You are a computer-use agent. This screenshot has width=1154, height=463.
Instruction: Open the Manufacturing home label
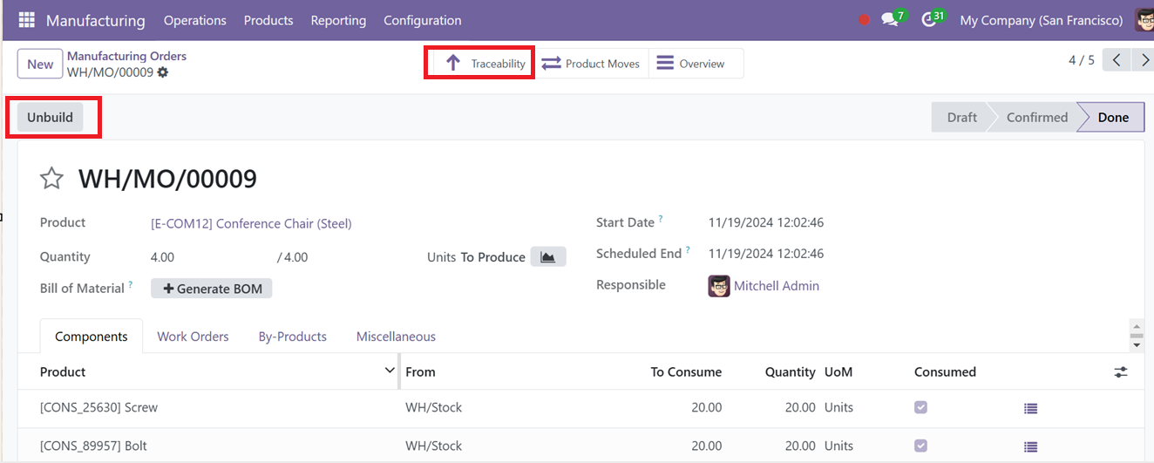pyautogui.click(x=96, y=20)
